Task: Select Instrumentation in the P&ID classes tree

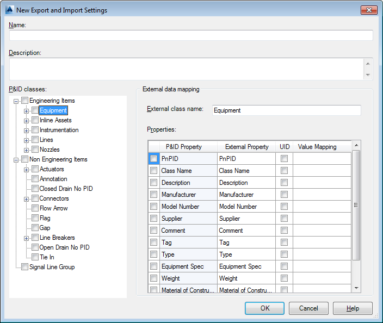Action: pyautogui.click(x=59, y=130)
